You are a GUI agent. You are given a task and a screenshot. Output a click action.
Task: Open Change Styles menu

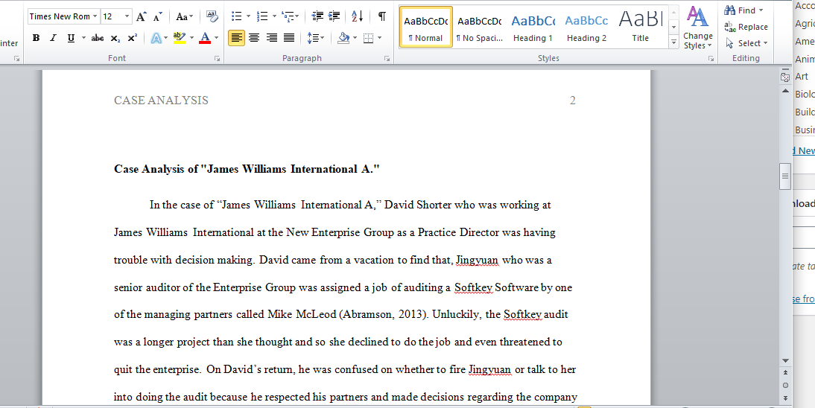click(698, 28)
